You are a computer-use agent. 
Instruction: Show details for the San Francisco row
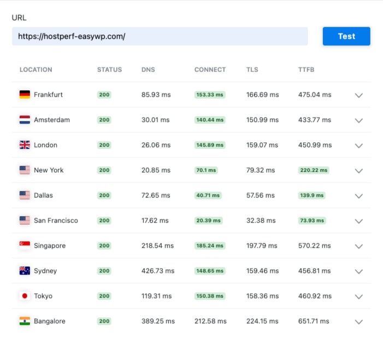[358, 221]
